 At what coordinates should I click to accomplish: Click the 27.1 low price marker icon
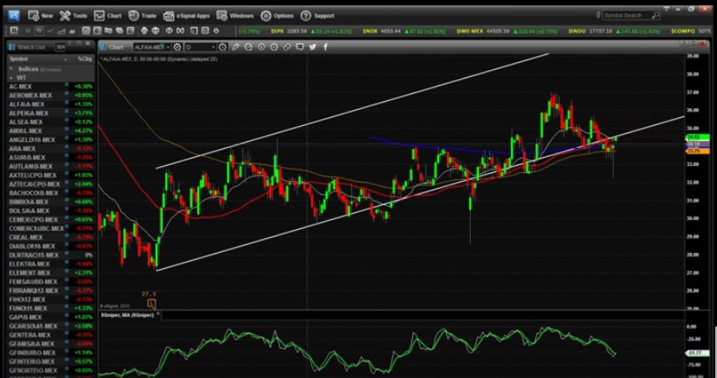[x=152, y=303]
